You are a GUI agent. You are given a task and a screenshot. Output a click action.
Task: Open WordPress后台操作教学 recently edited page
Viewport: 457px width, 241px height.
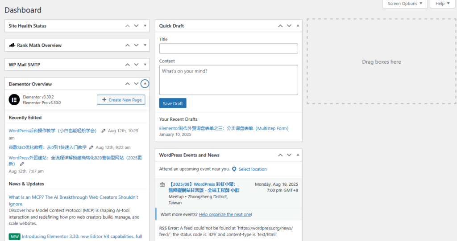[53, 131]
